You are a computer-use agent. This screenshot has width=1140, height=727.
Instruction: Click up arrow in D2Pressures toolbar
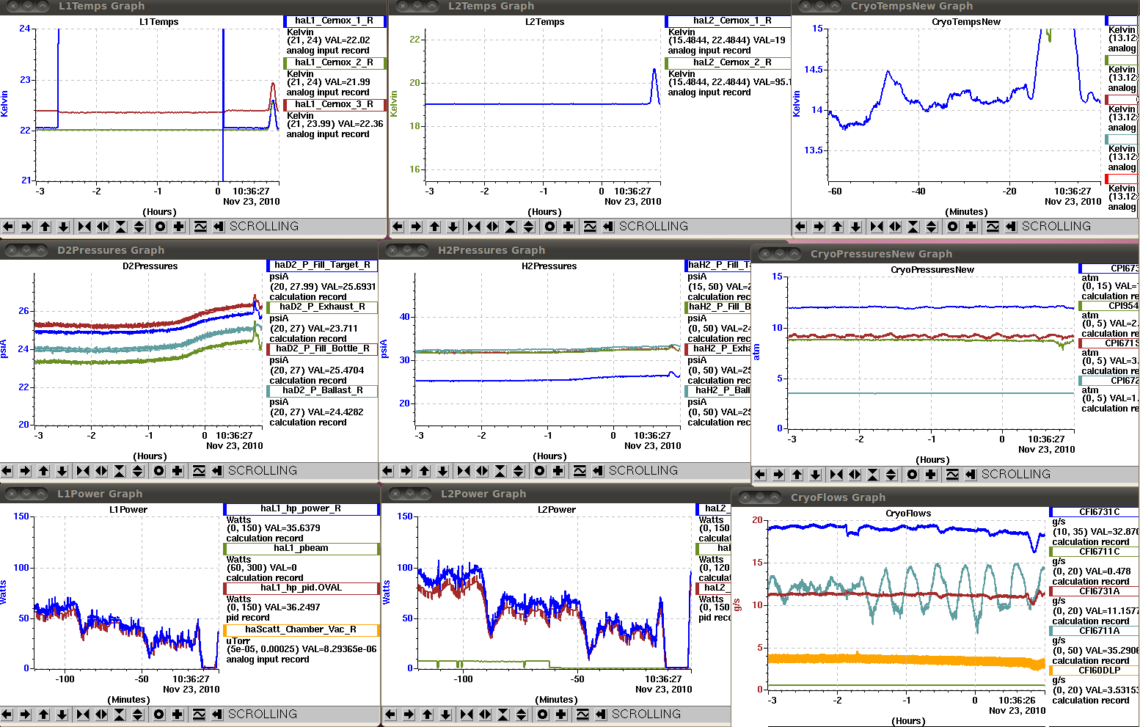point(44,471)
